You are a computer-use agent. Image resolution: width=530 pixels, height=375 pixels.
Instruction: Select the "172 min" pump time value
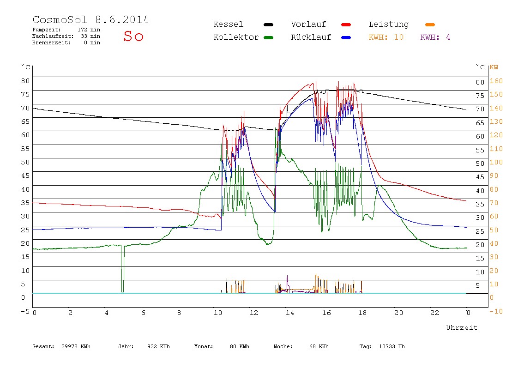[x=89, y=30]
